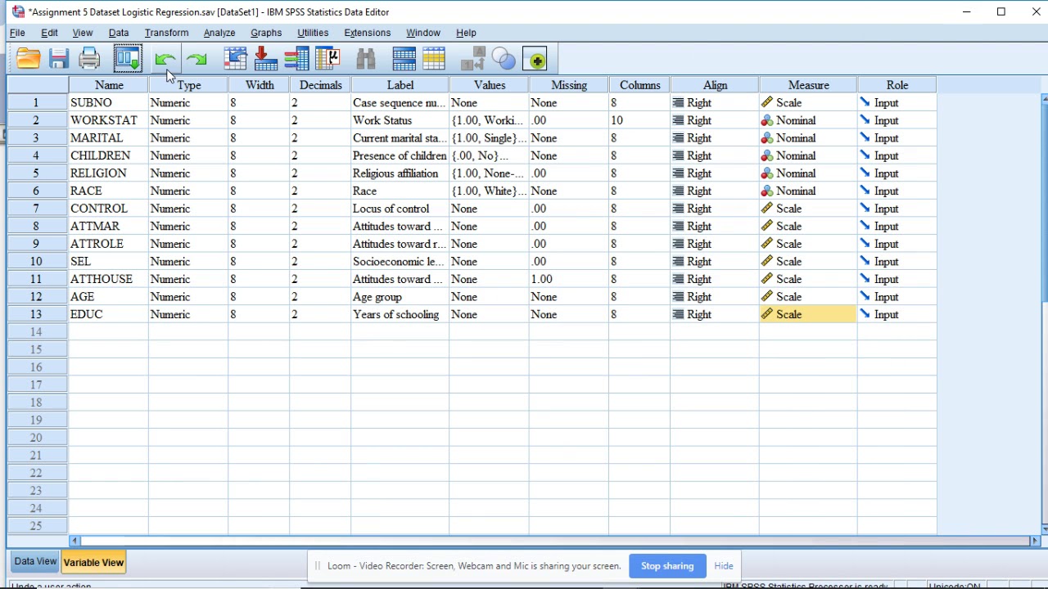
Task: Click the Values cell for MARITAL
Action: 490,138
